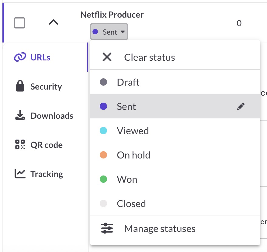Mark the status as Won
This screenshot has height=252, width=267.
point(175,179)
